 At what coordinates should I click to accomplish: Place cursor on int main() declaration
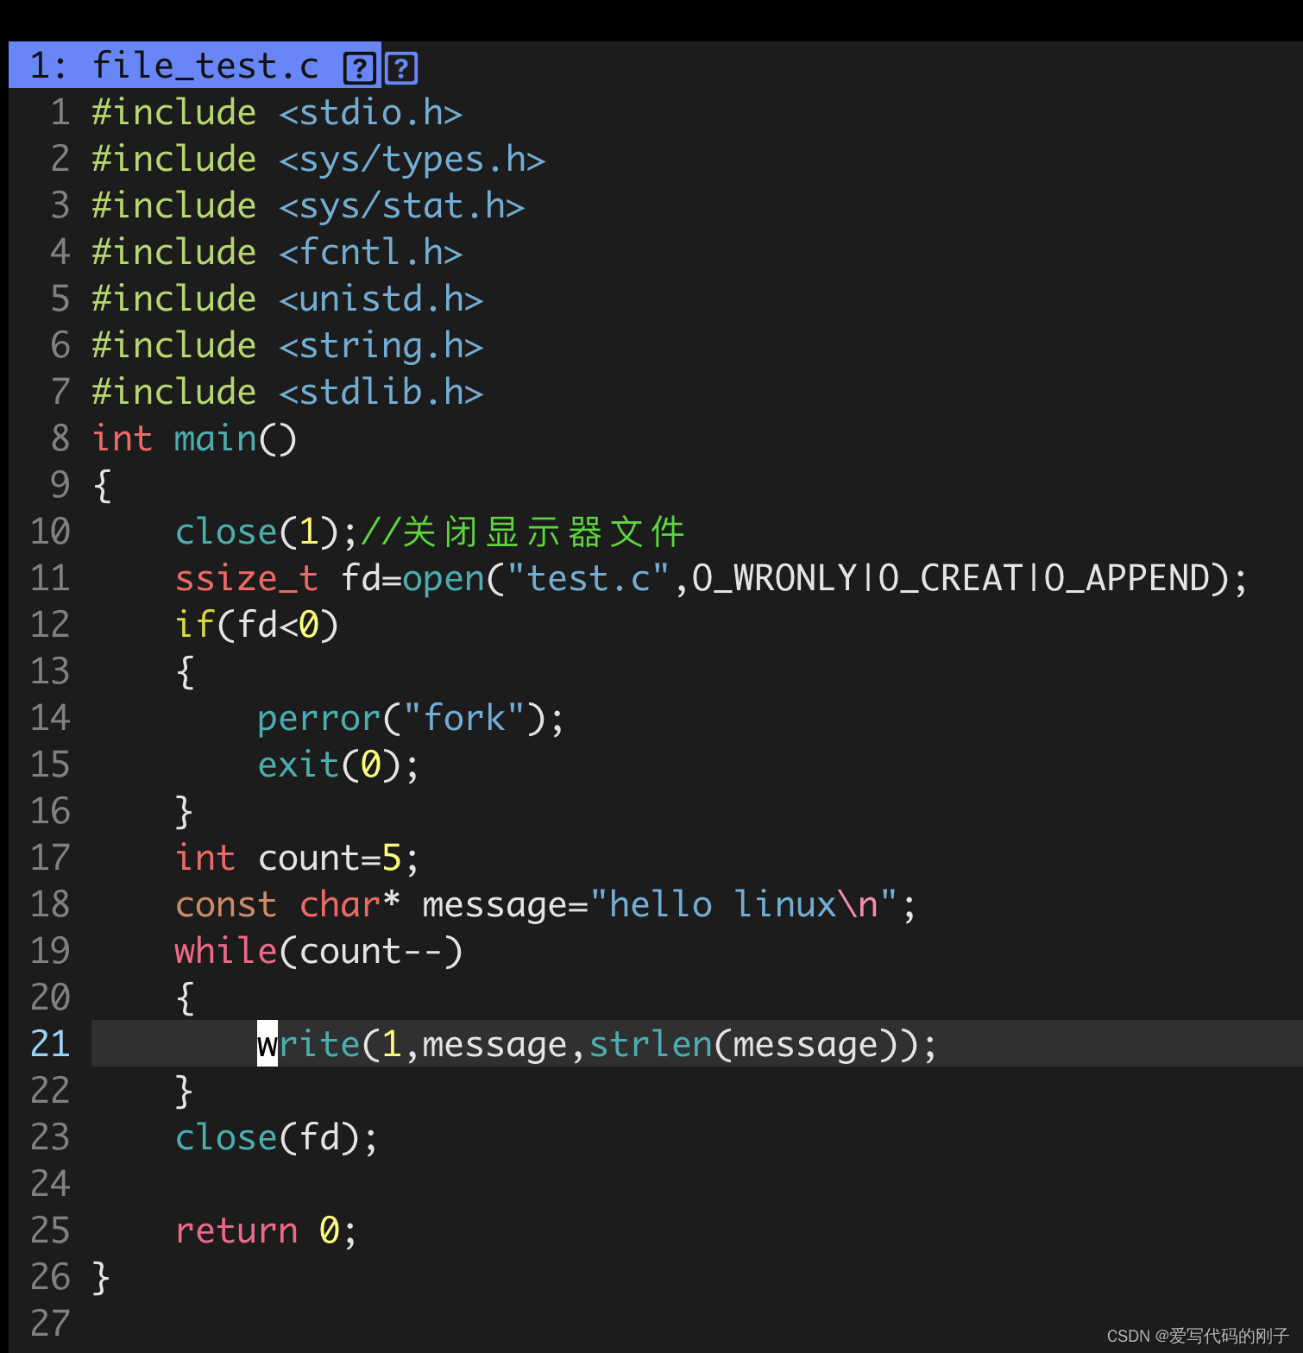194,439
